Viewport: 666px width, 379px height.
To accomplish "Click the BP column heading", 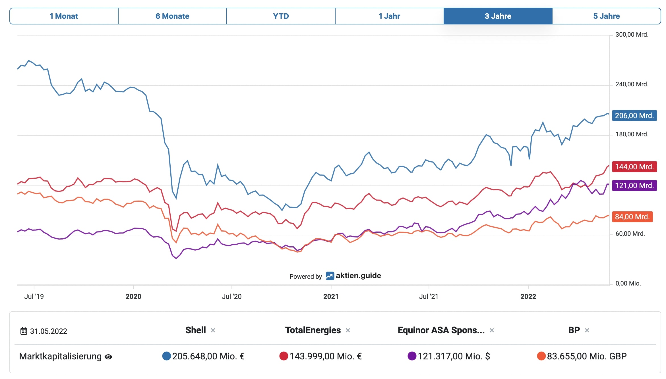I will (x=574, y=330).
